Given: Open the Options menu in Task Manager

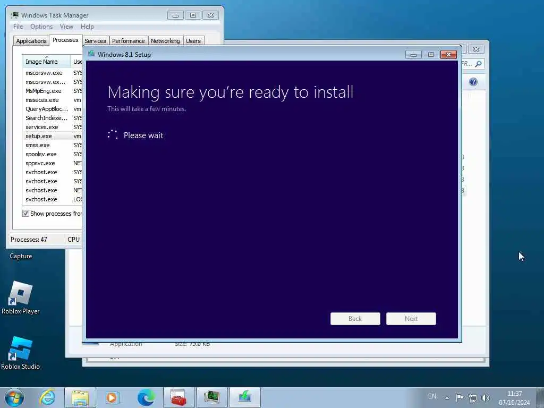Looking at the screenshot, I should (x=41, y=27).
